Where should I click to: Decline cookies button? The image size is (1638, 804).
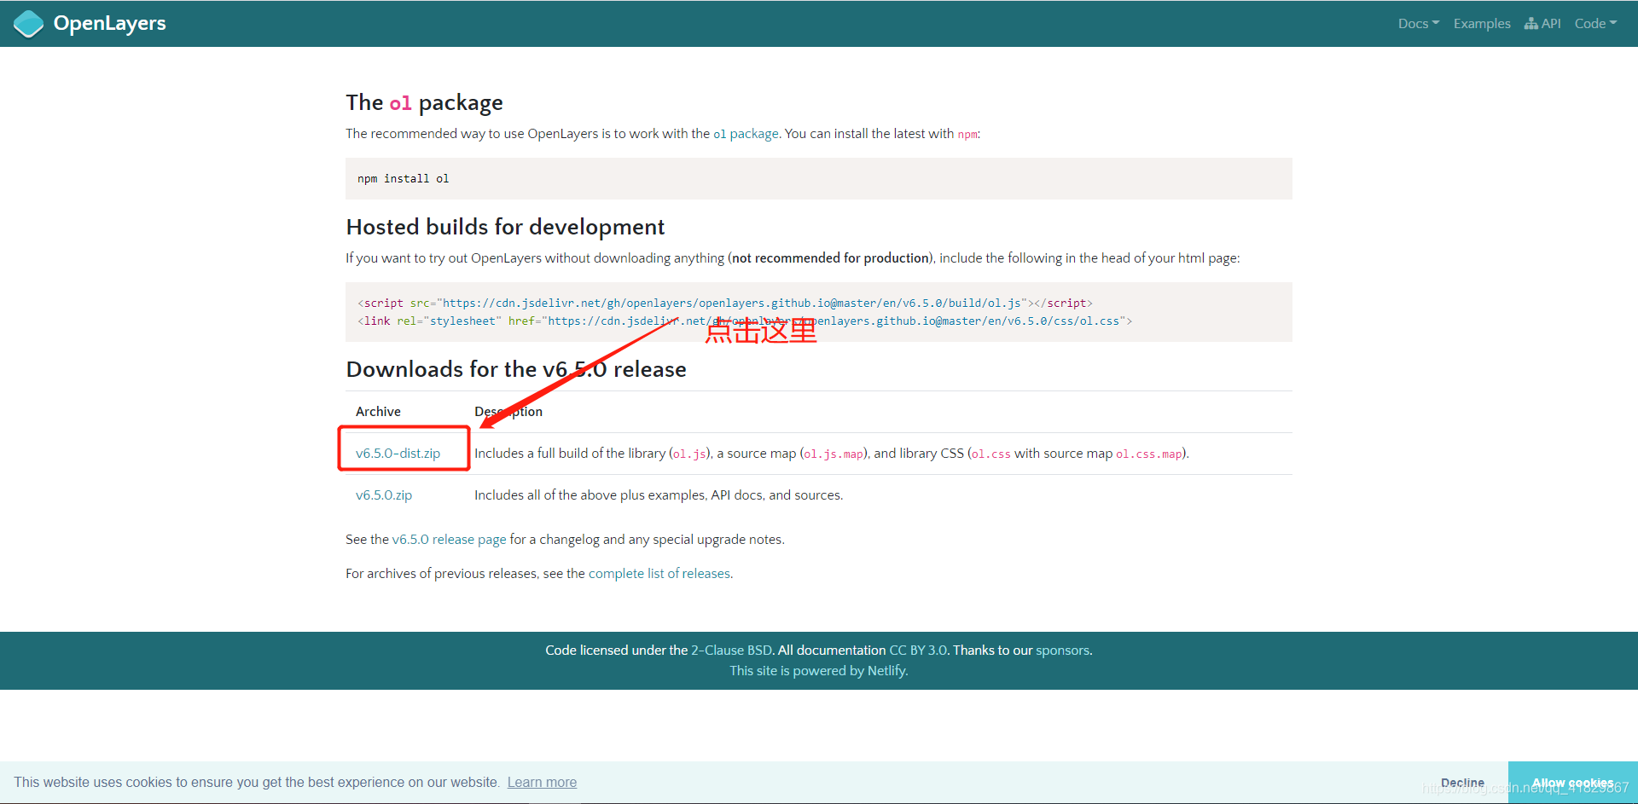[x=1462, y=783]
